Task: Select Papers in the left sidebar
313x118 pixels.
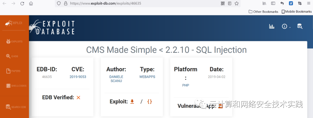Action: coord(13,71)
